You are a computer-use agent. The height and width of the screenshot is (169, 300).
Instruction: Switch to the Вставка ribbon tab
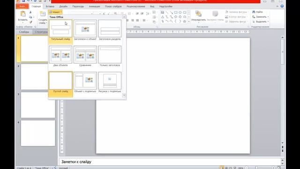coord(50,6)
